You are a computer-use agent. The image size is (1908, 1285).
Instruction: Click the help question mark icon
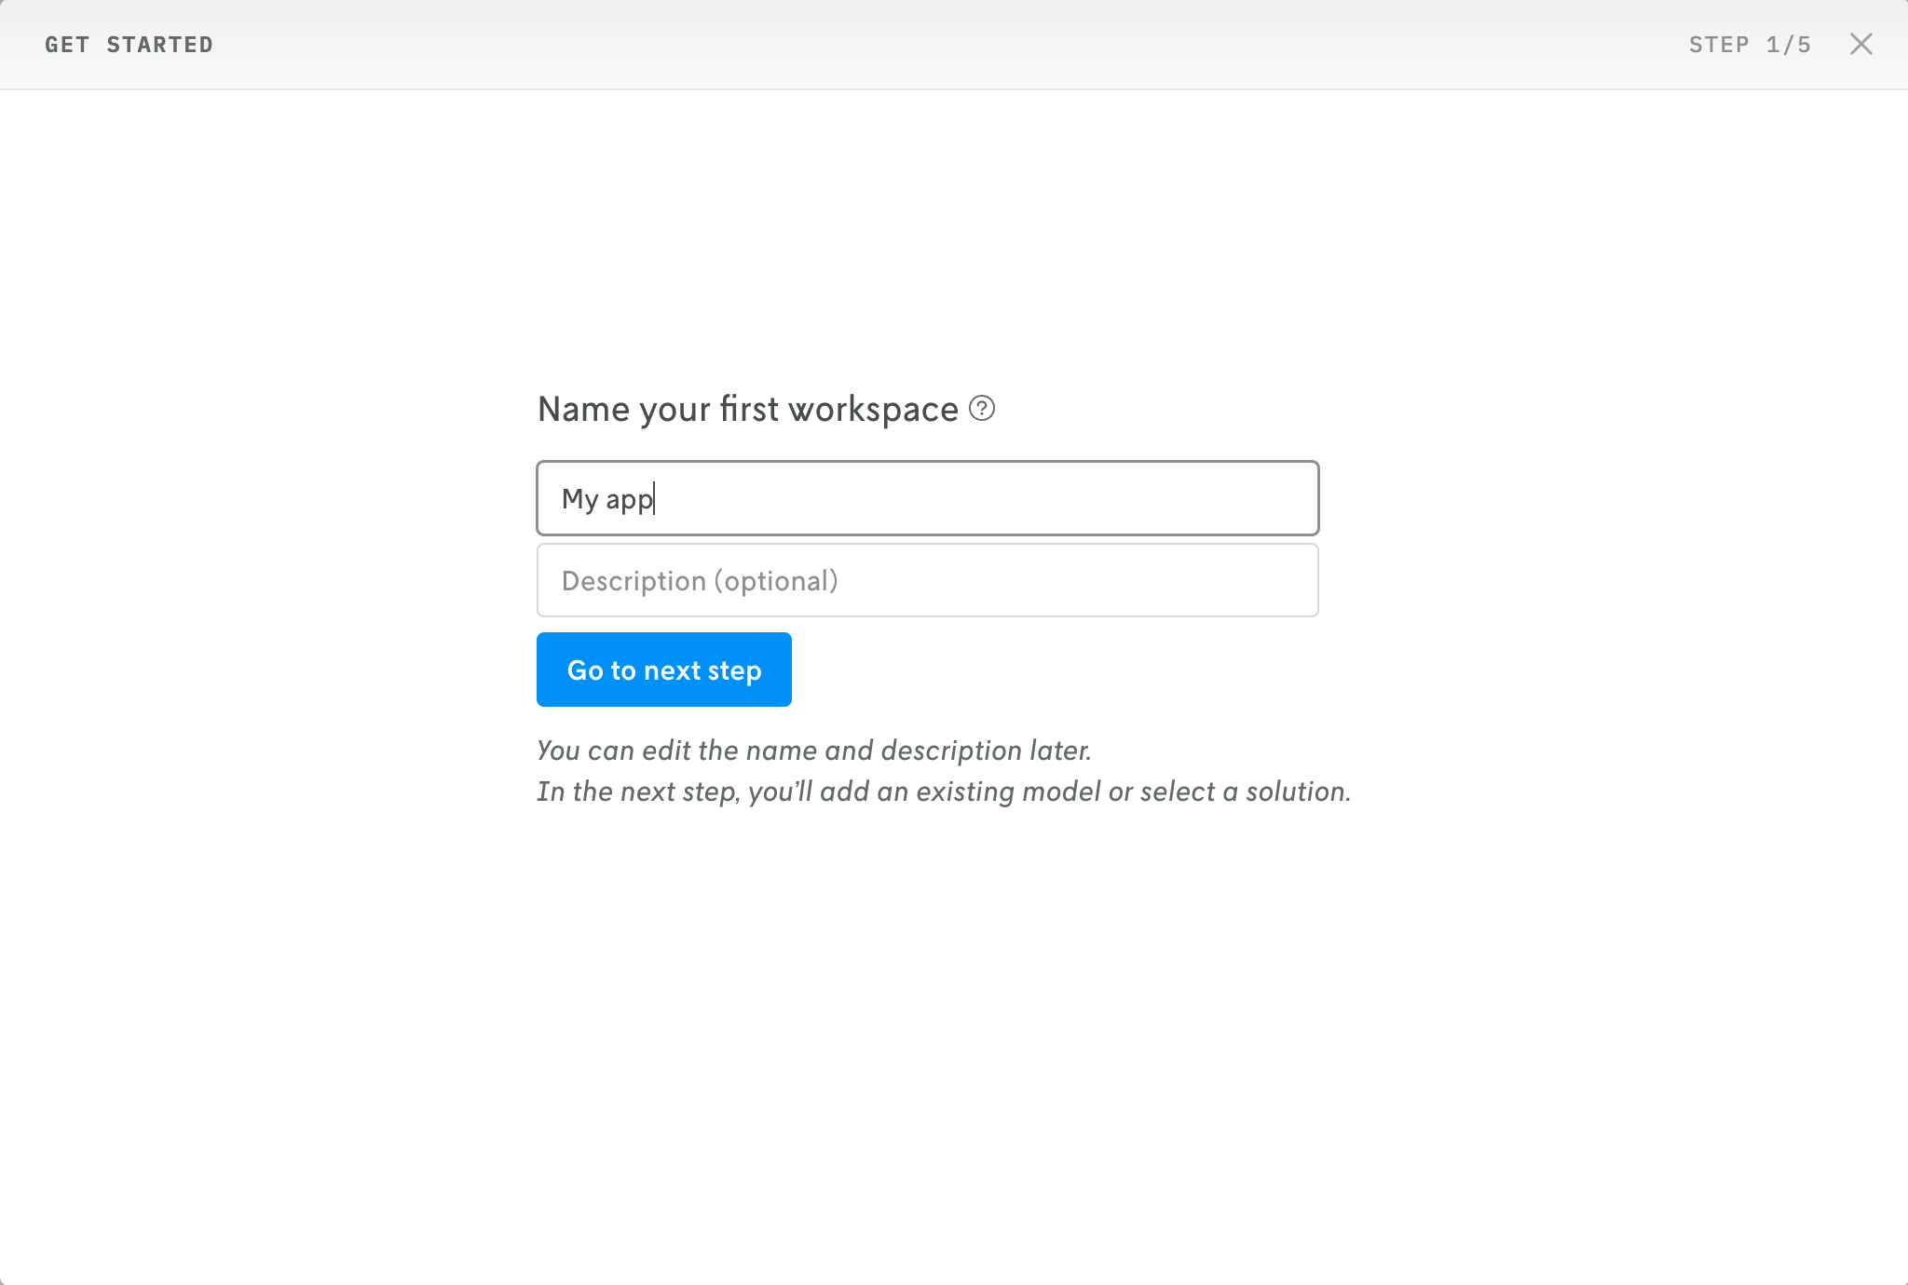point(982,408)
